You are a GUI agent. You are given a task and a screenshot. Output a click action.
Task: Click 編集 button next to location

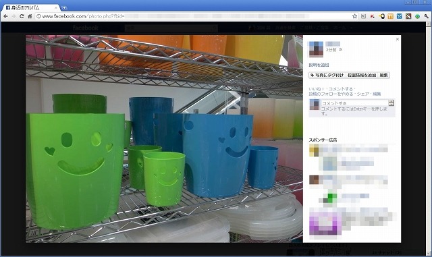[x=384, y=75]
